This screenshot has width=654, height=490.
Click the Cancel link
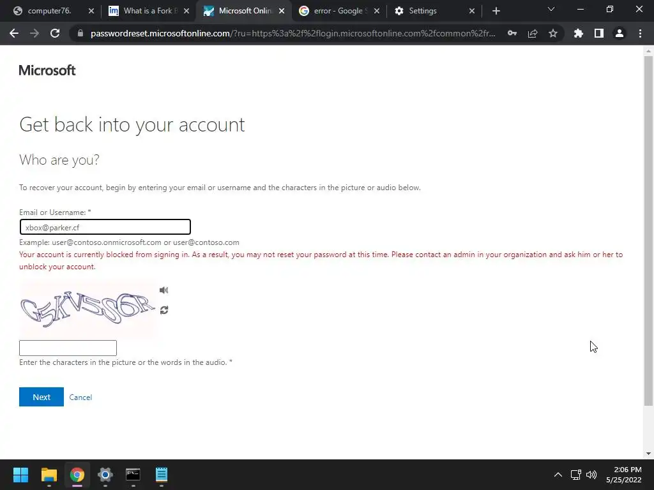(x=80, y=397)
